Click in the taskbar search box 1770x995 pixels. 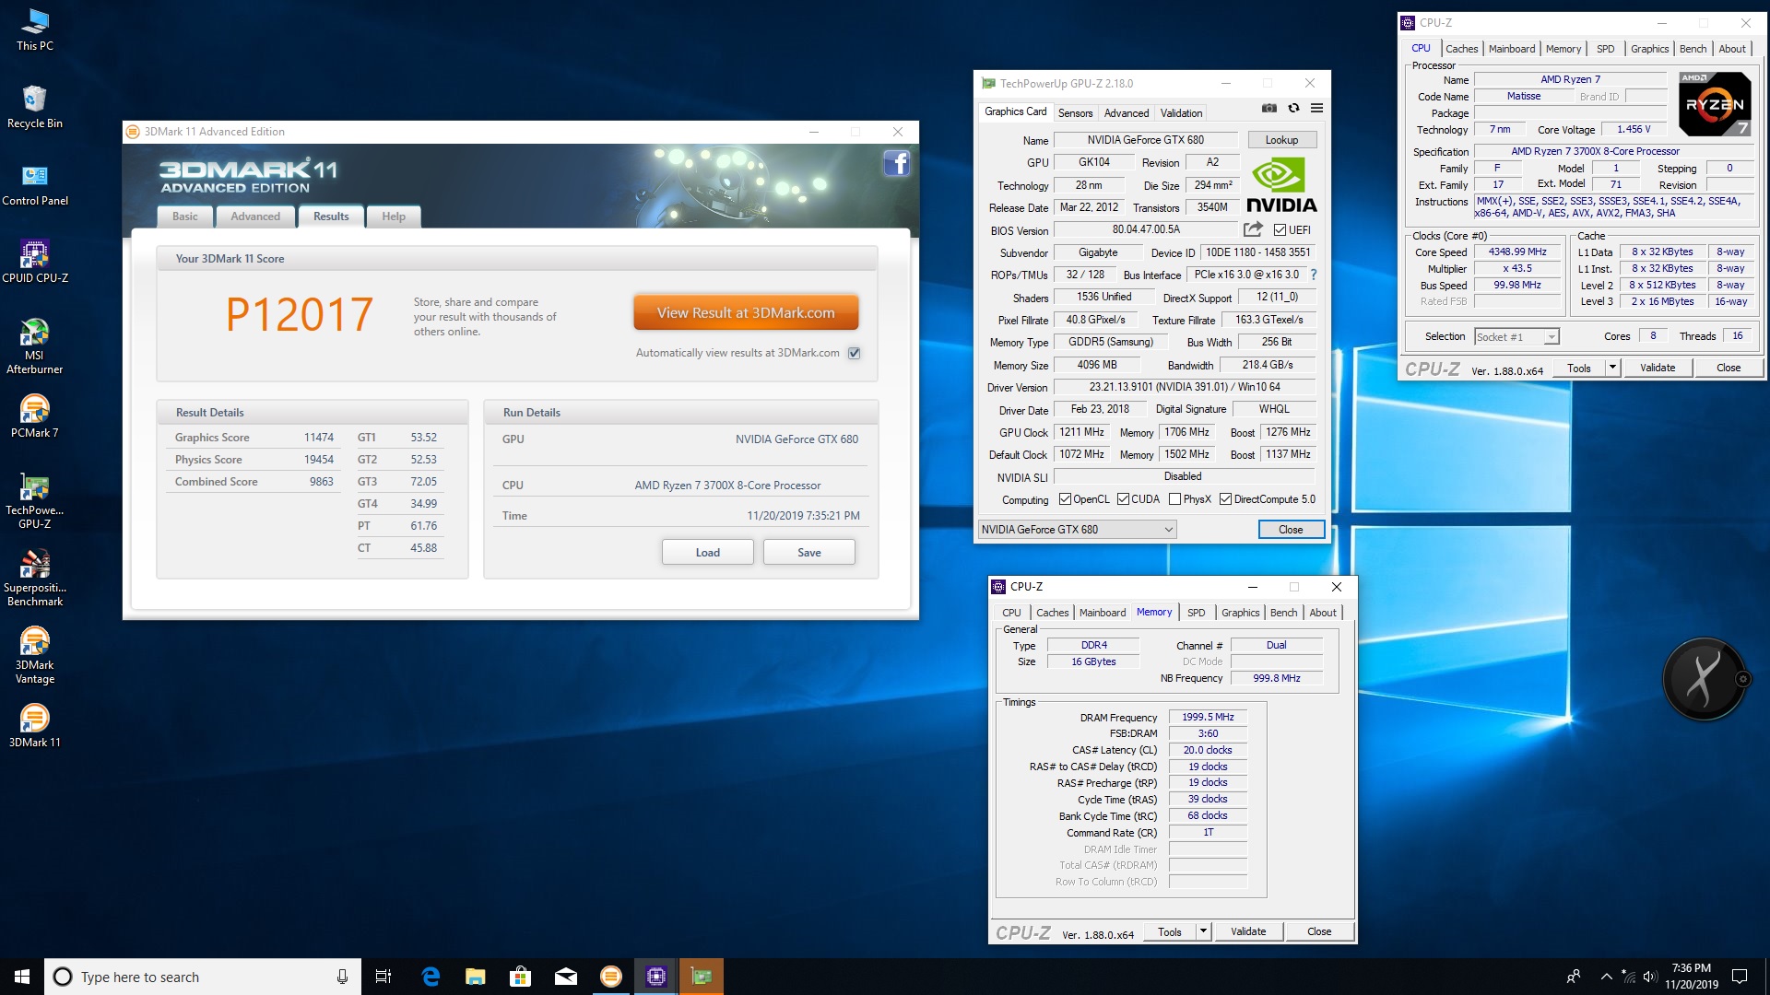click(x=203, y=977)
